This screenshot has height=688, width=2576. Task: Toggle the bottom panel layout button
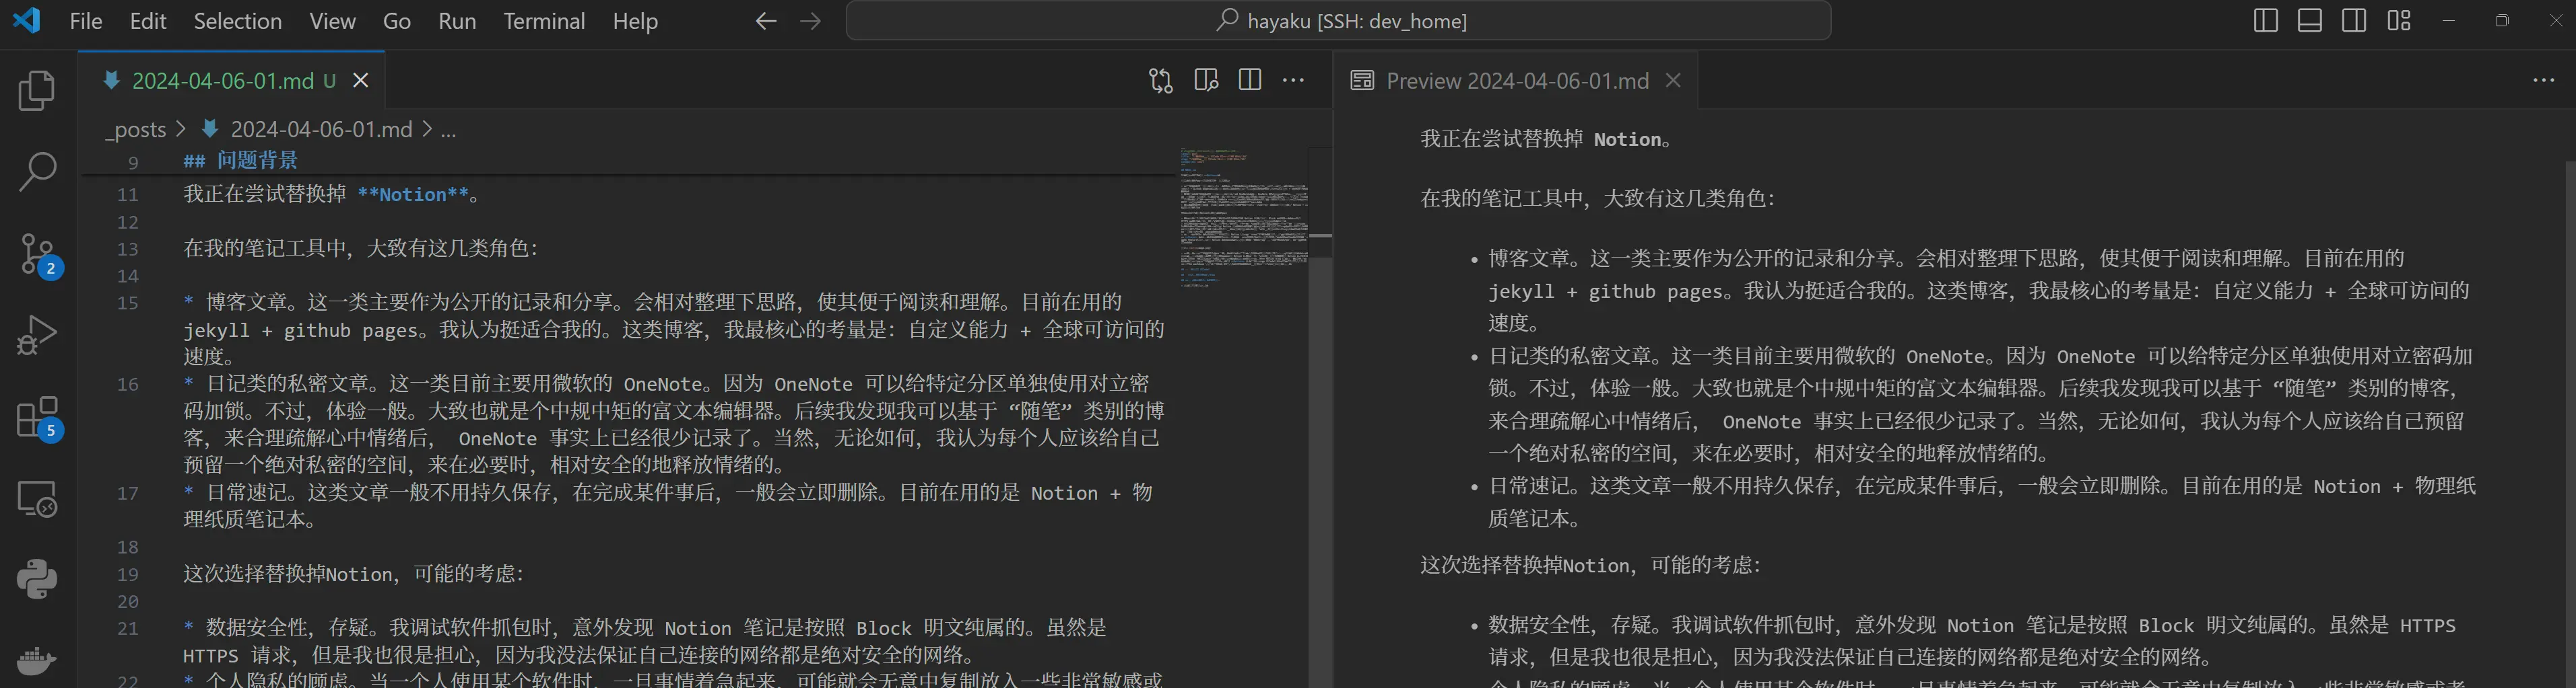click(x=2310, y=21)
